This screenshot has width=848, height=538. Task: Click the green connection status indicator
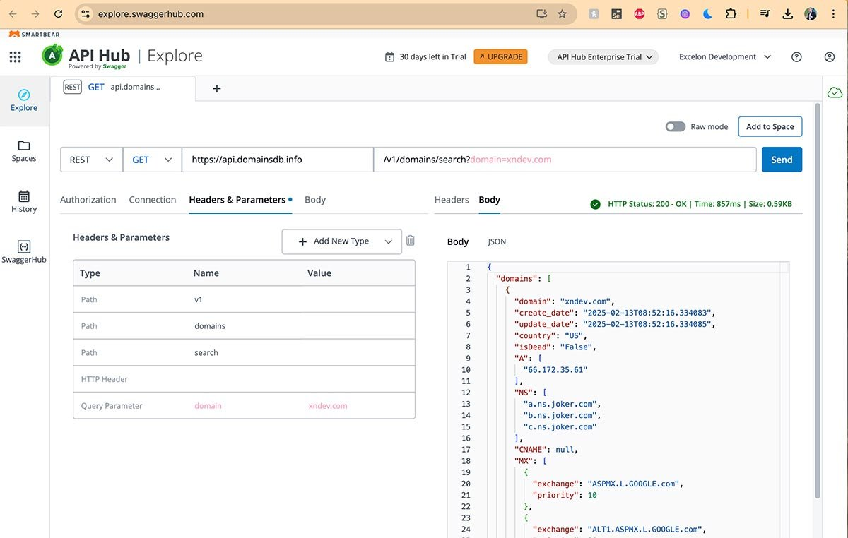pyautogui.click(x=835, y=92)
